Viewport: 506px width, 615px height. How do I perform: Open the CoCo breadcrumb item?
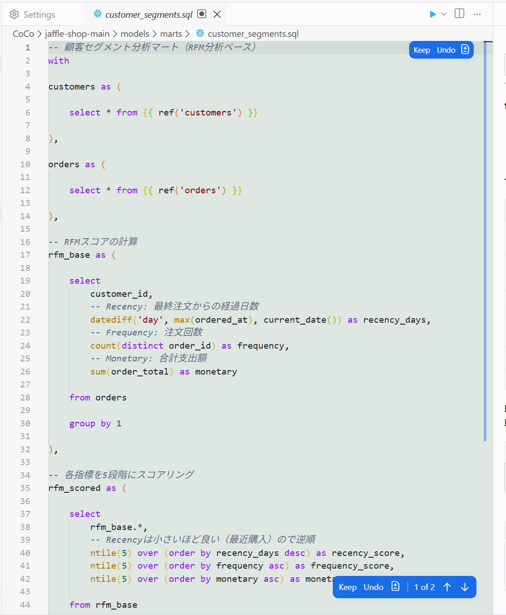[x=24, y=34]
